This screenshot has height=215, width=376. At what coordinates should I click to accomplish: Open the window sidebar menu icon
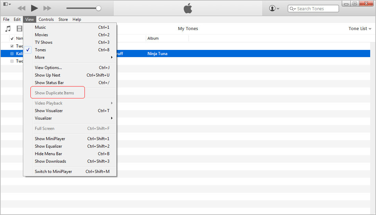point(7,4)
